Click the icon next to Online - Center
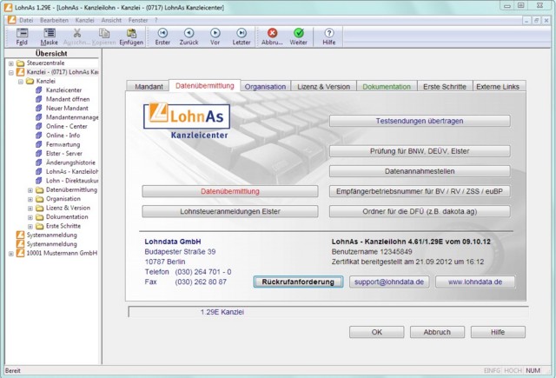Viewport: 556px width, 378px height. 39,126
